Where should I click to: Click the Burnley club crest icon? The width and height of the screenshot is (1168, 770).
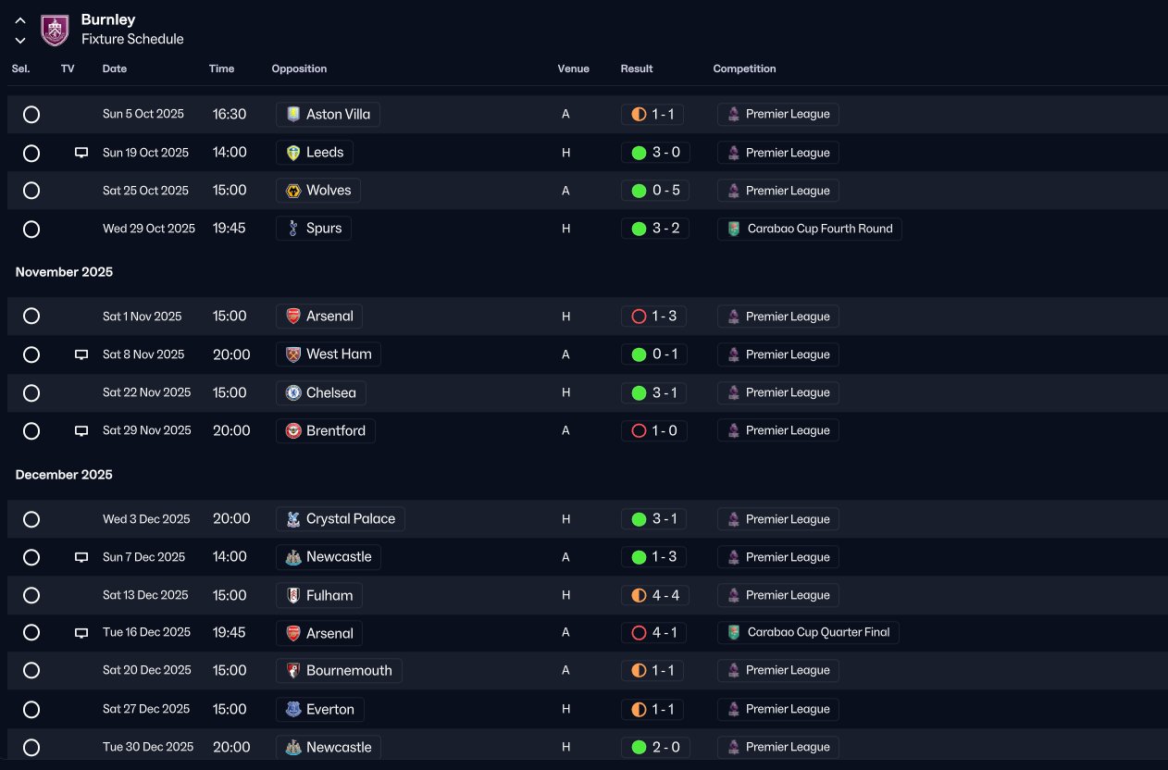[x=55, y=30]
